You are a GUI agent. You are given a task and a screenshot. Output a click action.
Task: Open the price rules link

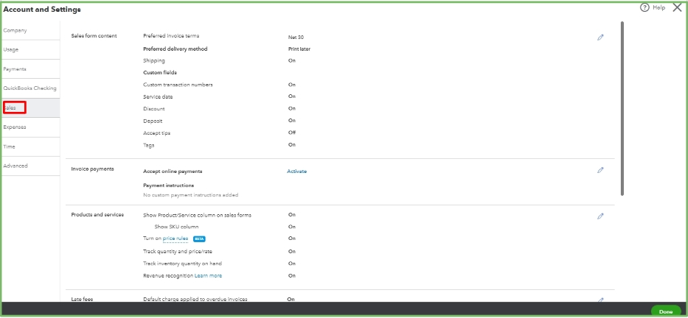tap(176, 239)
